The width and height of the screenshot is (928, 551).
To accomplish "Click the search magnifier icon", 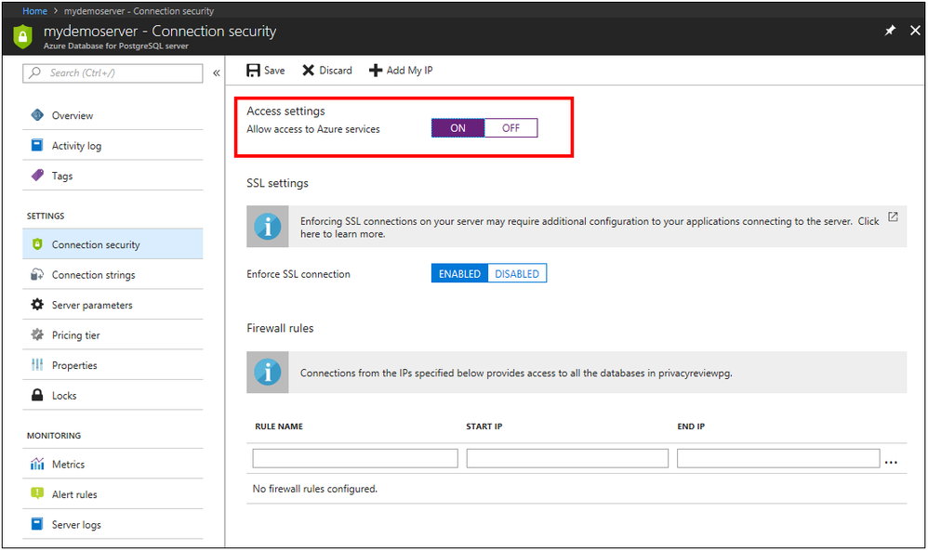I will click(35, 72).
